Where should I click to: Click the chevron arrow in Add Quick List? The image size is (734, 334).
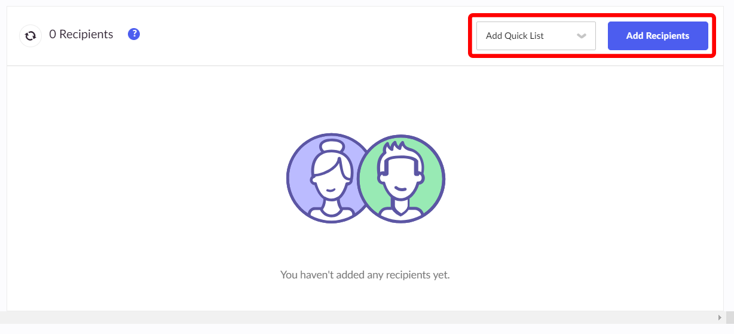581,36
